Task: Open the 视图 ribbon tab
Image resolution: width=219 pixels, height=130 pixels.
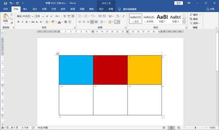Action: (82, 9)
